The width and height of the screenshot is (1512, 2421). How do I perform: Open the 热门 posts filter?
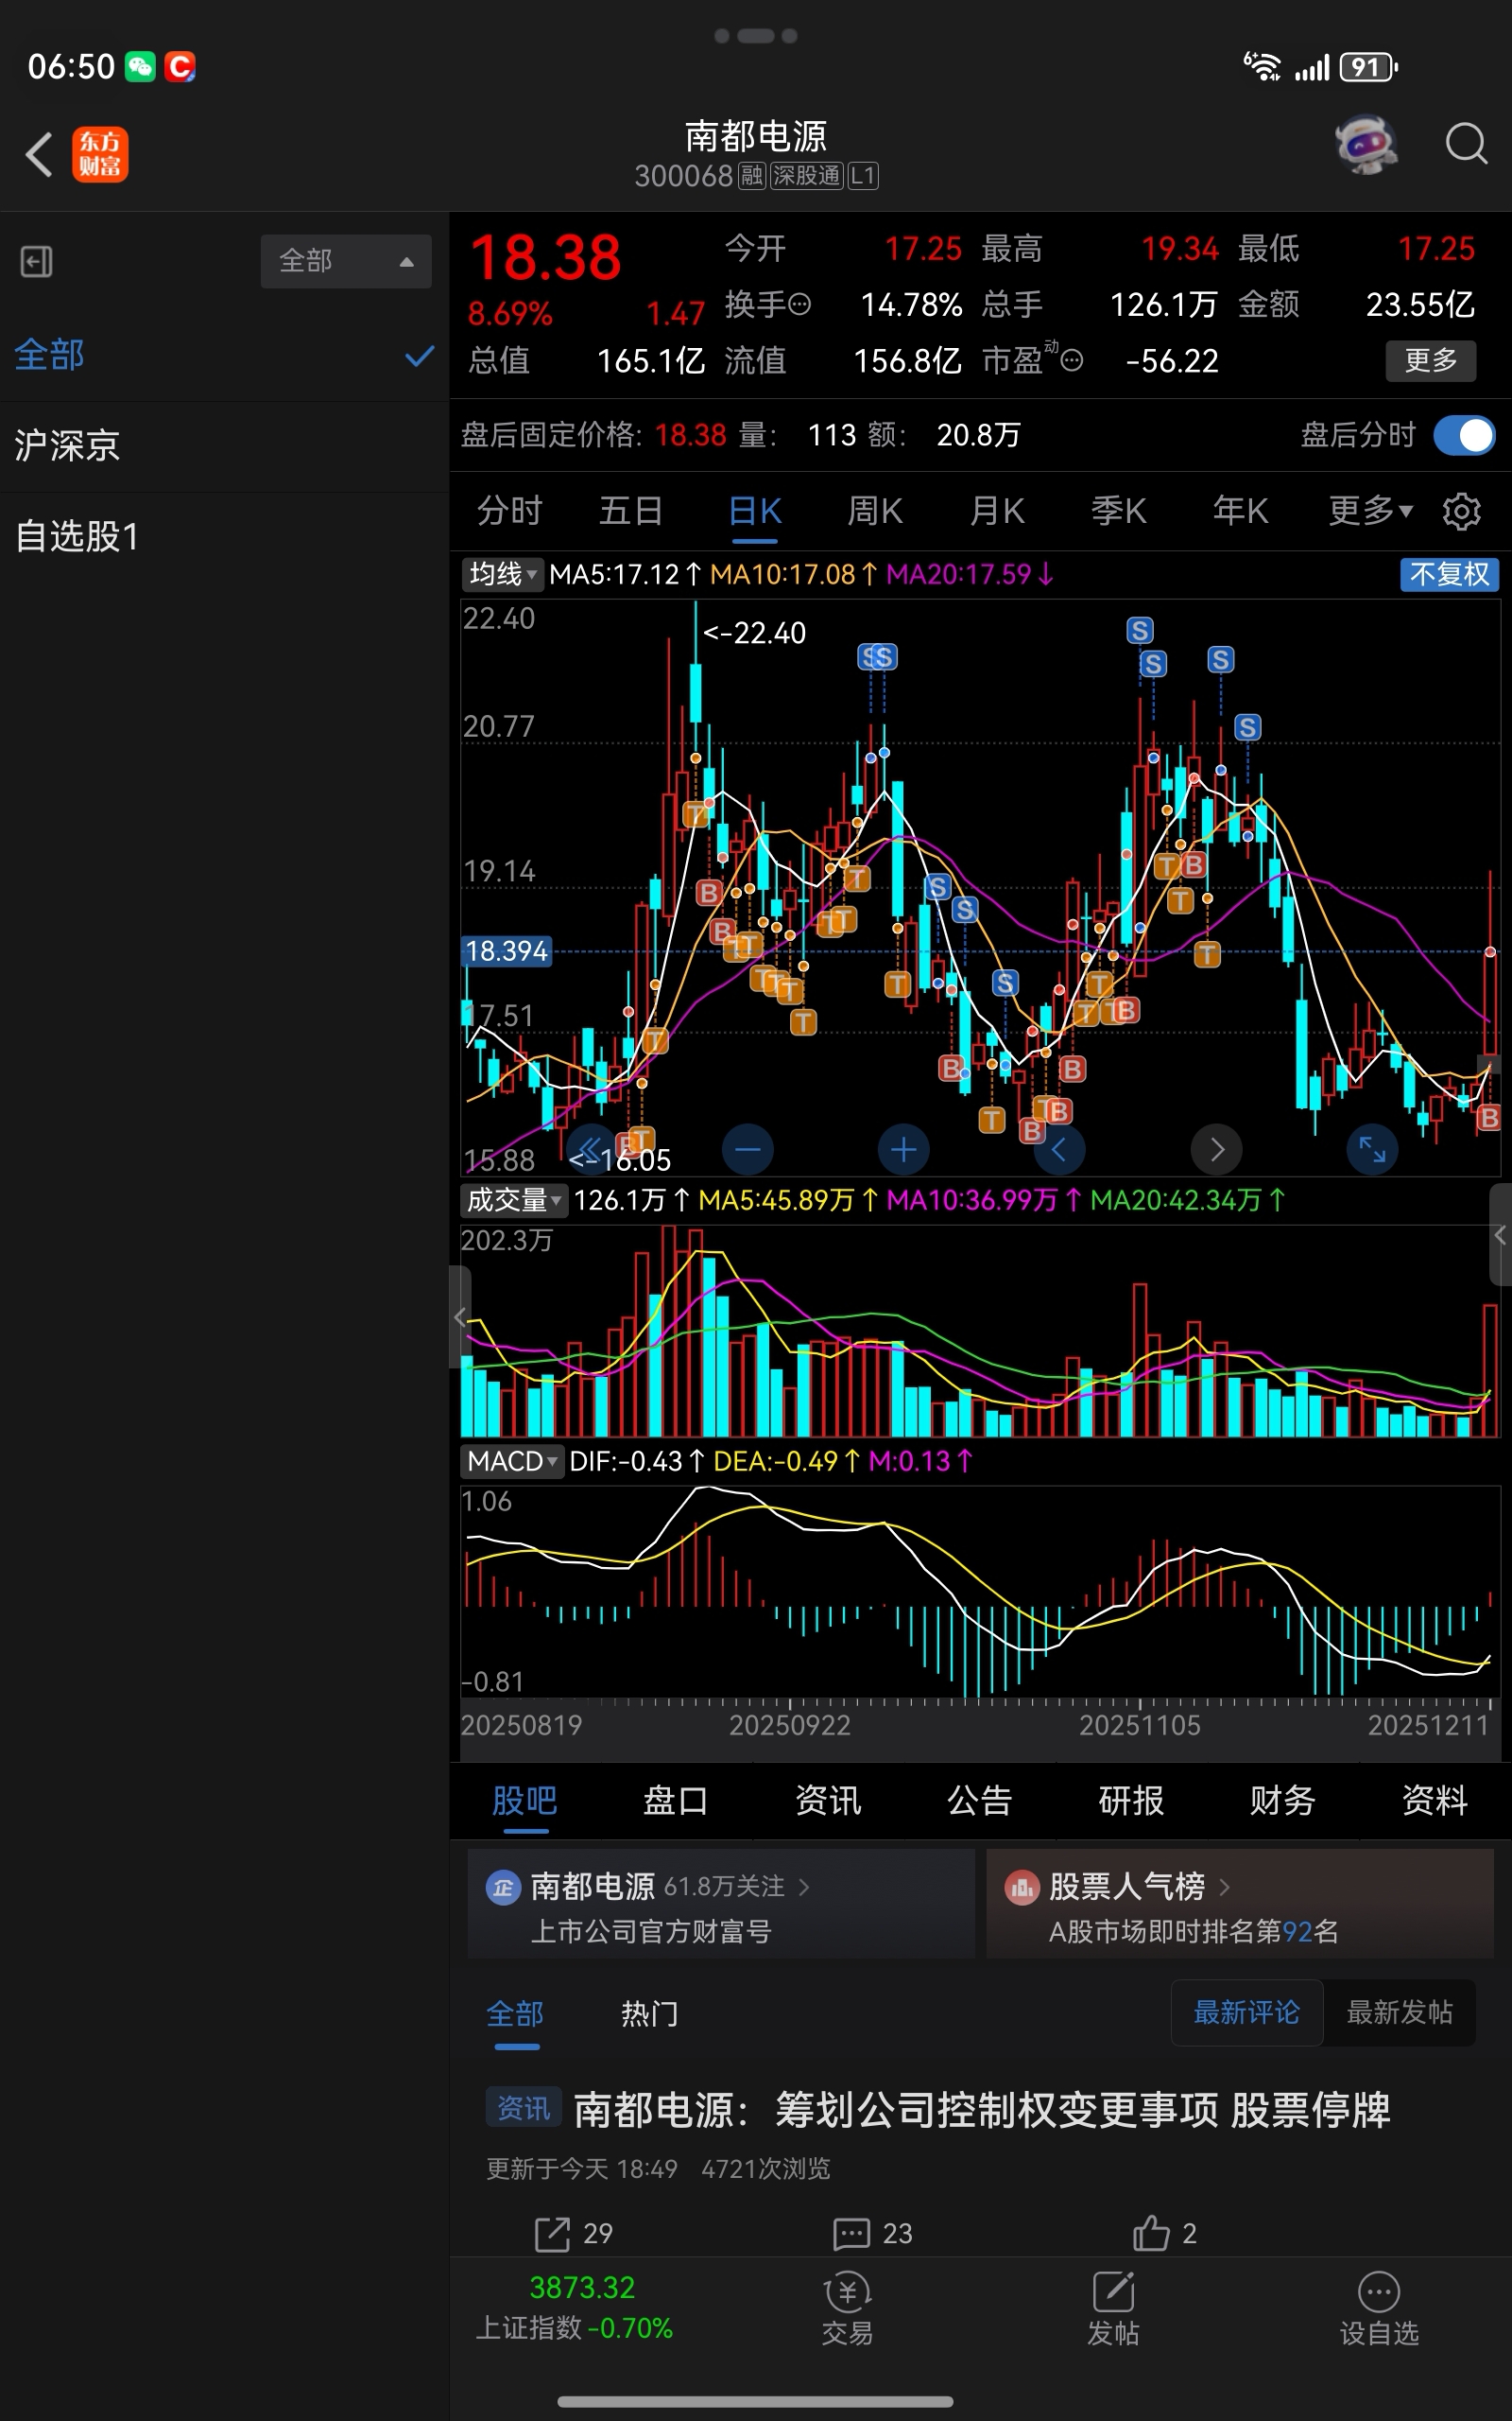650,2012
